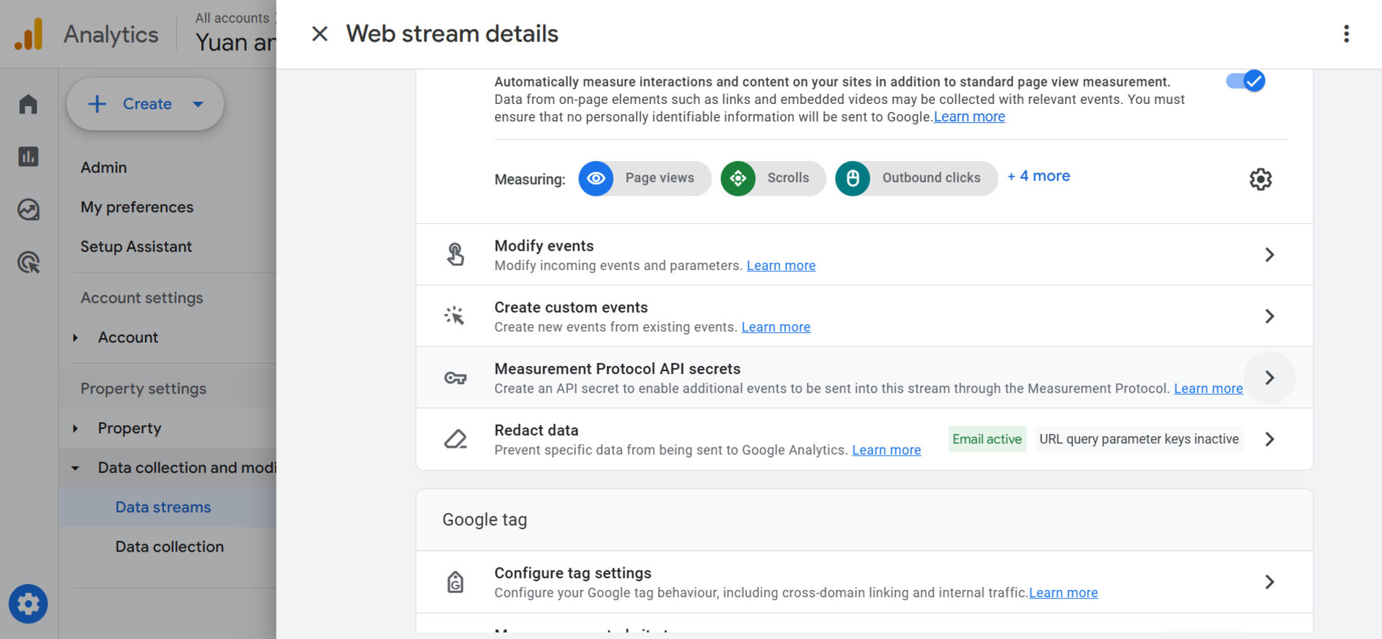The height and width of the screenshot is (639, 1382).
Task: Click the '+ 4 more' measuring link
Action: click(x=1038, y=176)
